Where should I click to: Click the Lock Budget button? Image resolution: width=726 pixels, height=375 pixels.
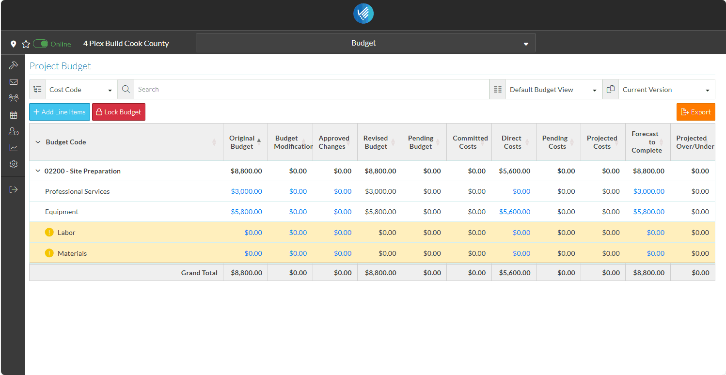click(119, 112)
